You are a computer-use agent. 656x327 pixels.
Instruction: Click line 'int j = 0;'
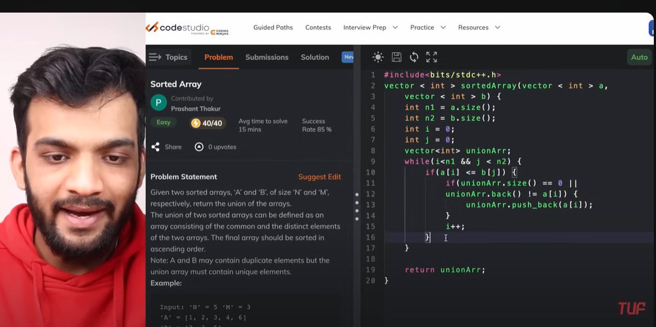click(x=429, y=140)
